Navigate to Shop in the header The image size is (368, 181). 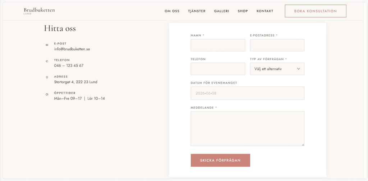point(243,11)
